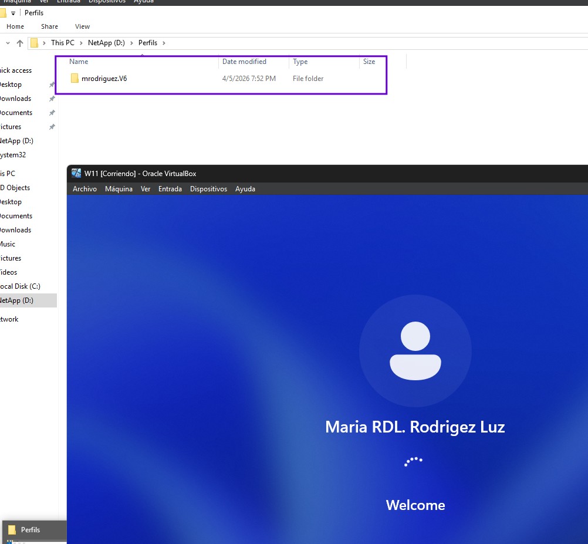The image size is (588, 544).
Task: Sort files by Date modified column
Action: 244,62
